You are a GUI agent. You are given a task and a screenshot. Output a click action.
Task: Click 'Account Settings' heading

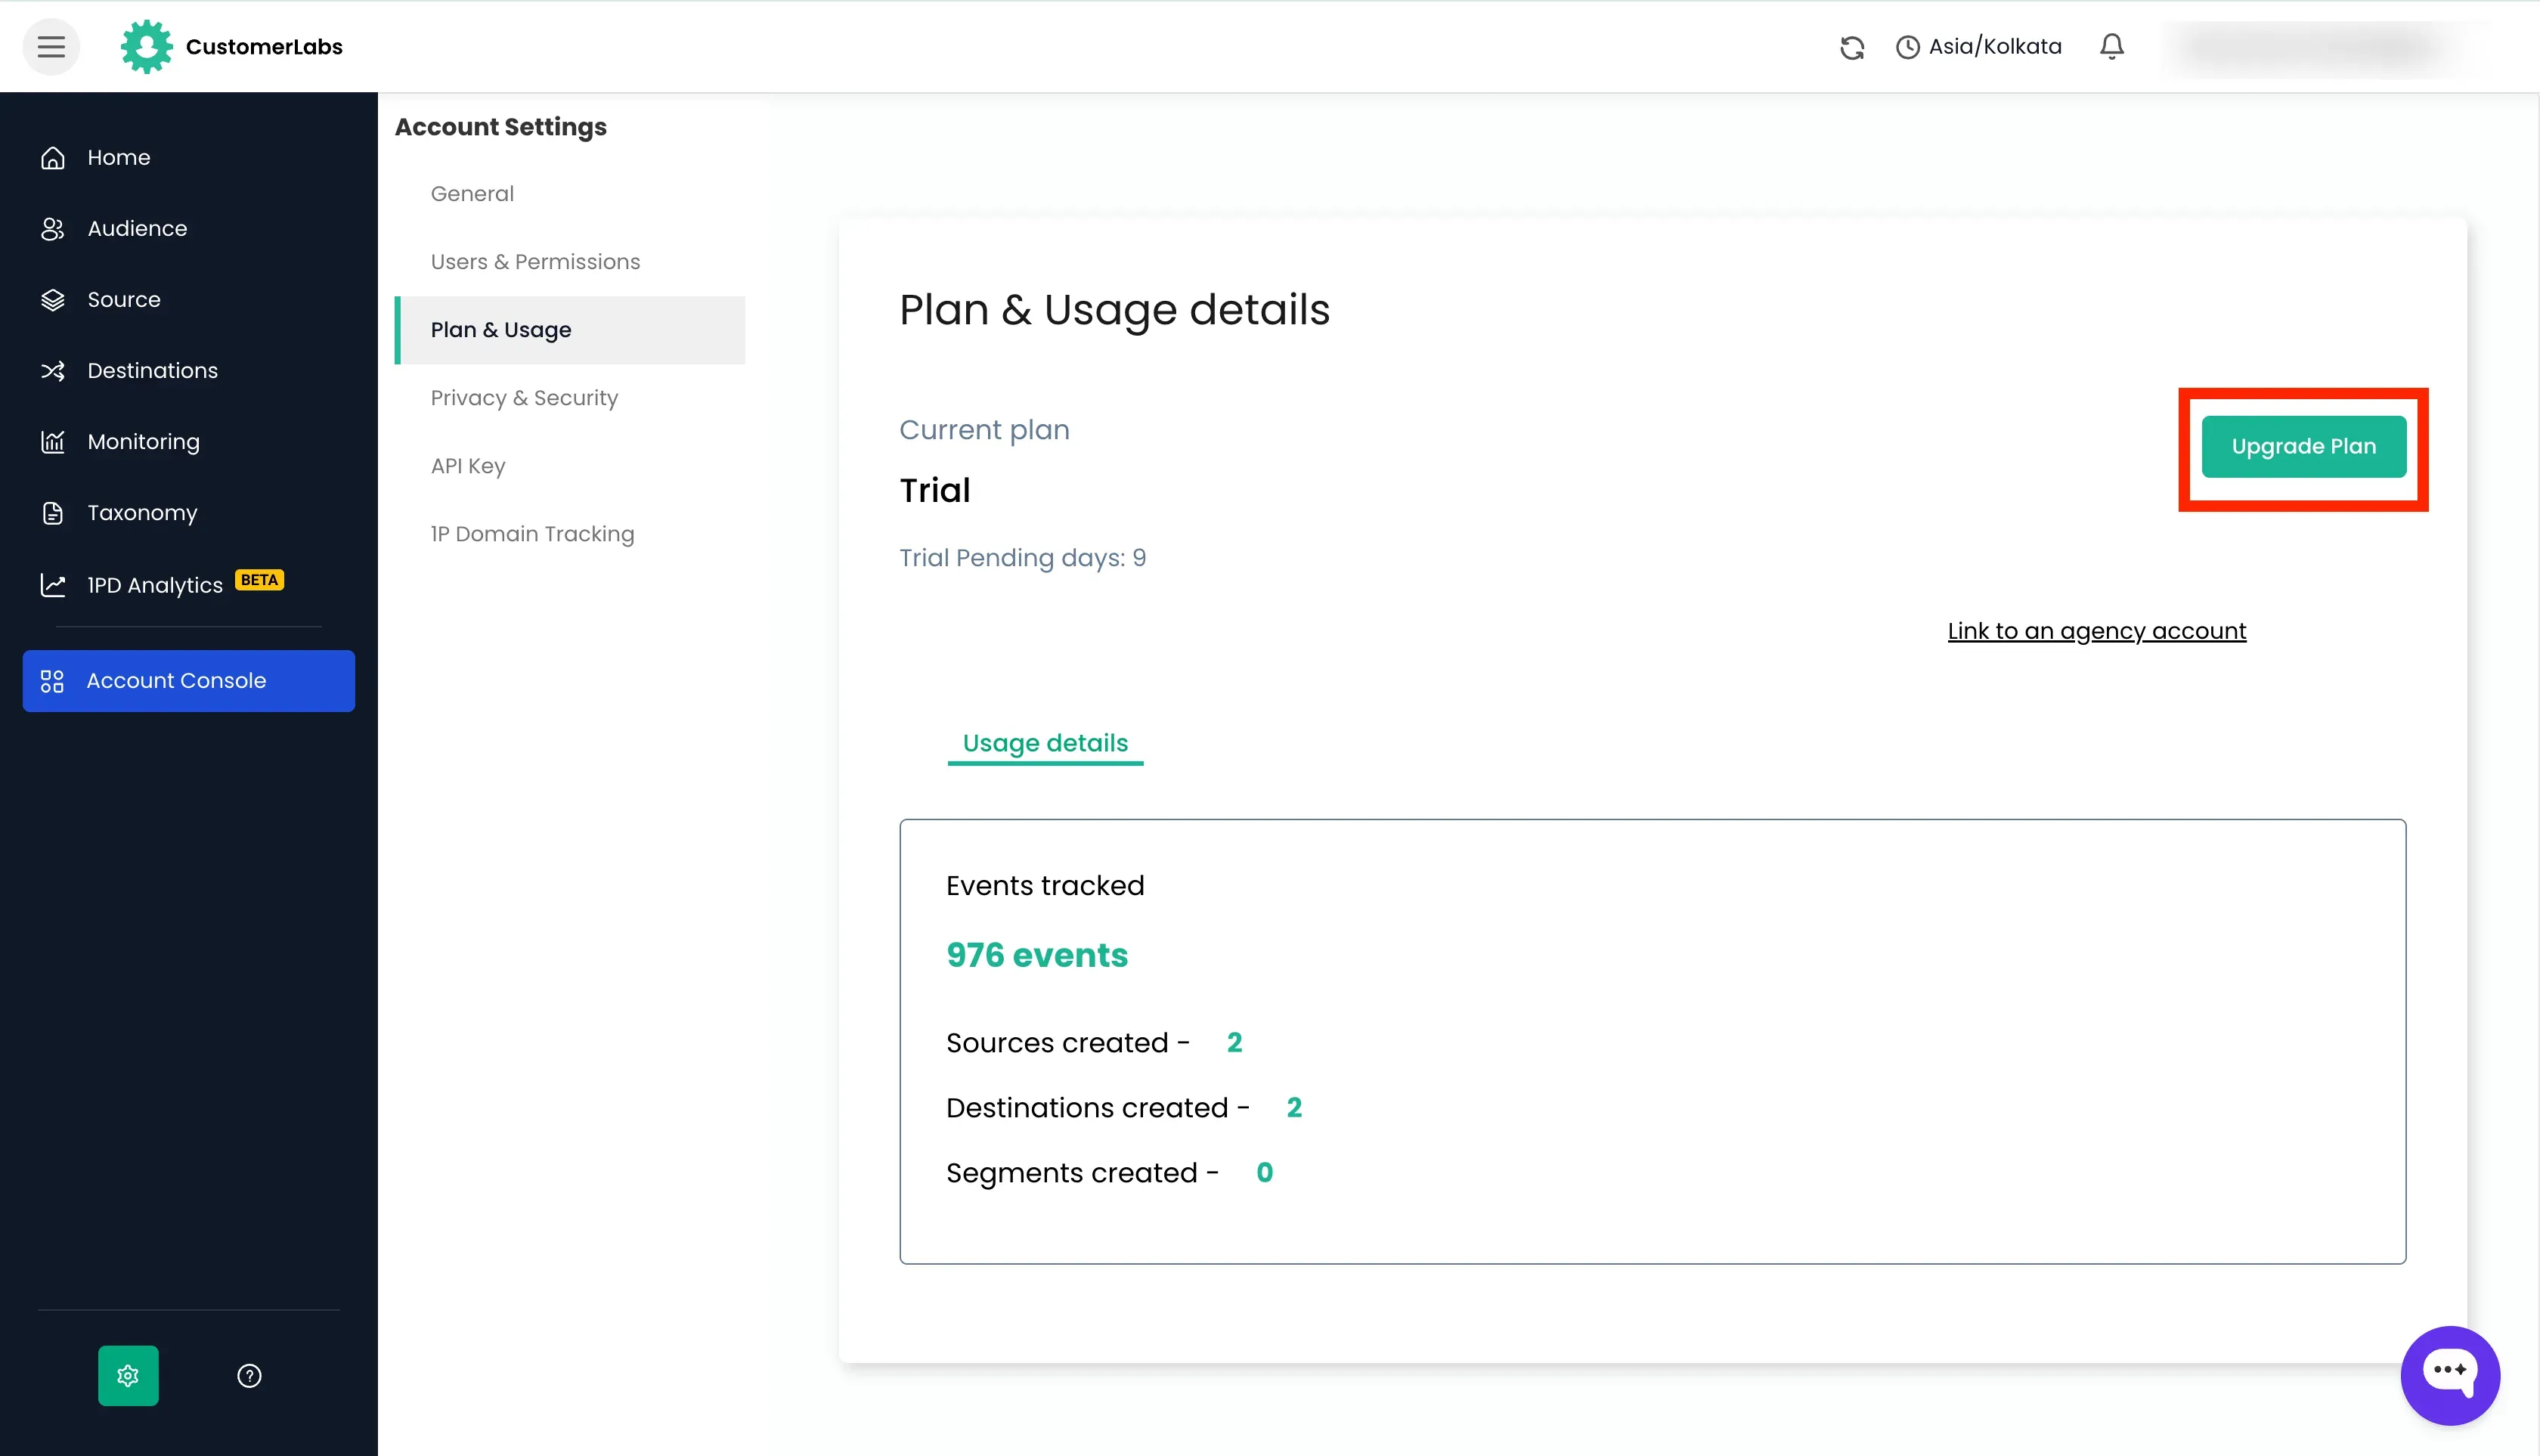click(501, 127)
